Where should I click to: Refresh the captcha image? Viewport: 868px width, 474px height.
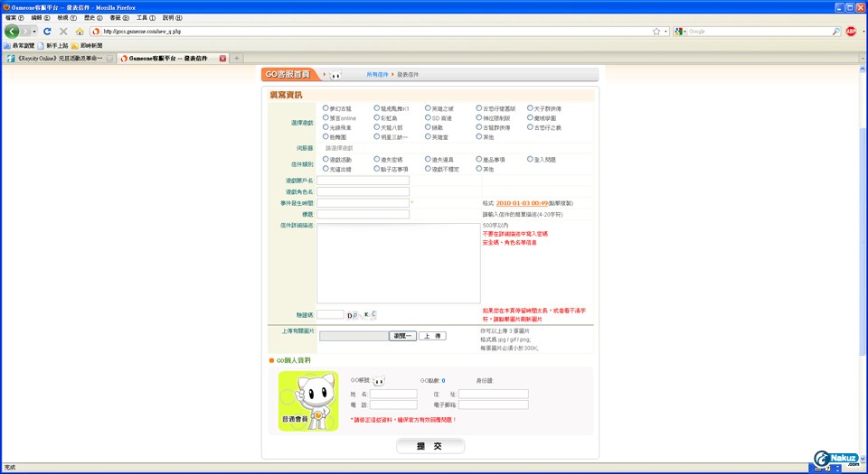point(362,315)
